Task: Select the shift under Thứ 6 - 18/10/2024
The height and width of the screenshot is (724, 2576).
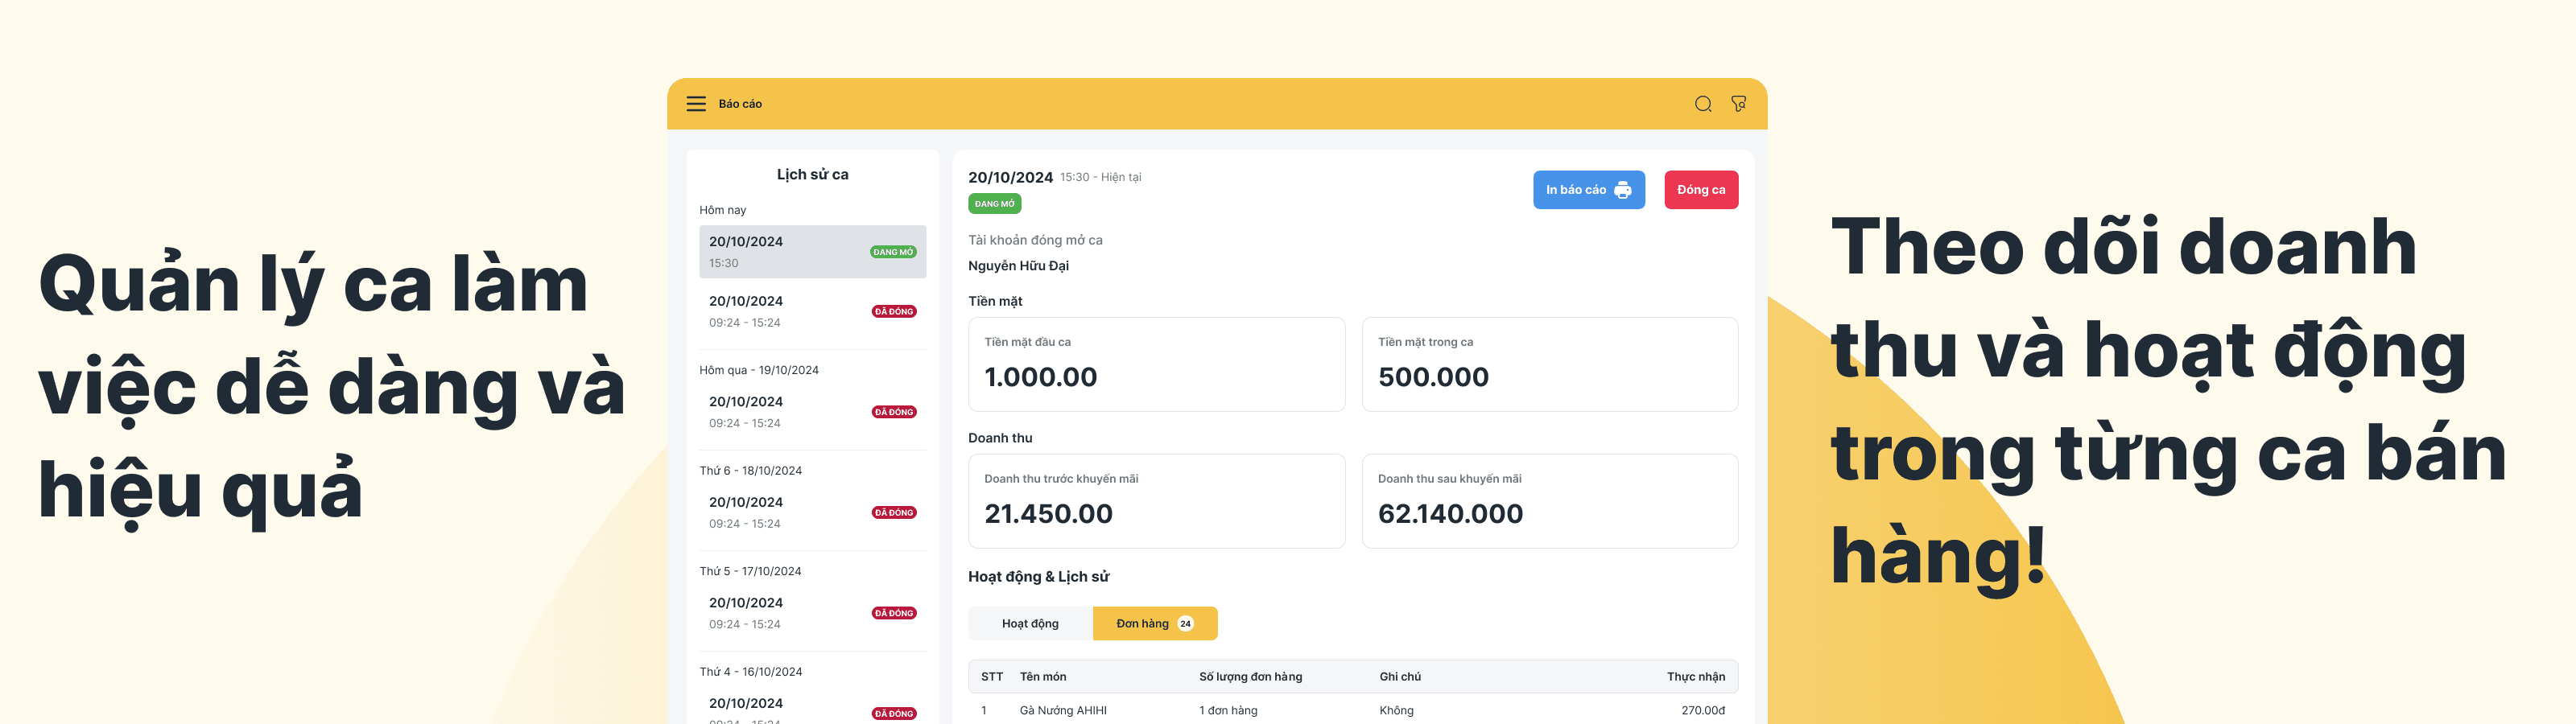Action: (x=812, y=512)
